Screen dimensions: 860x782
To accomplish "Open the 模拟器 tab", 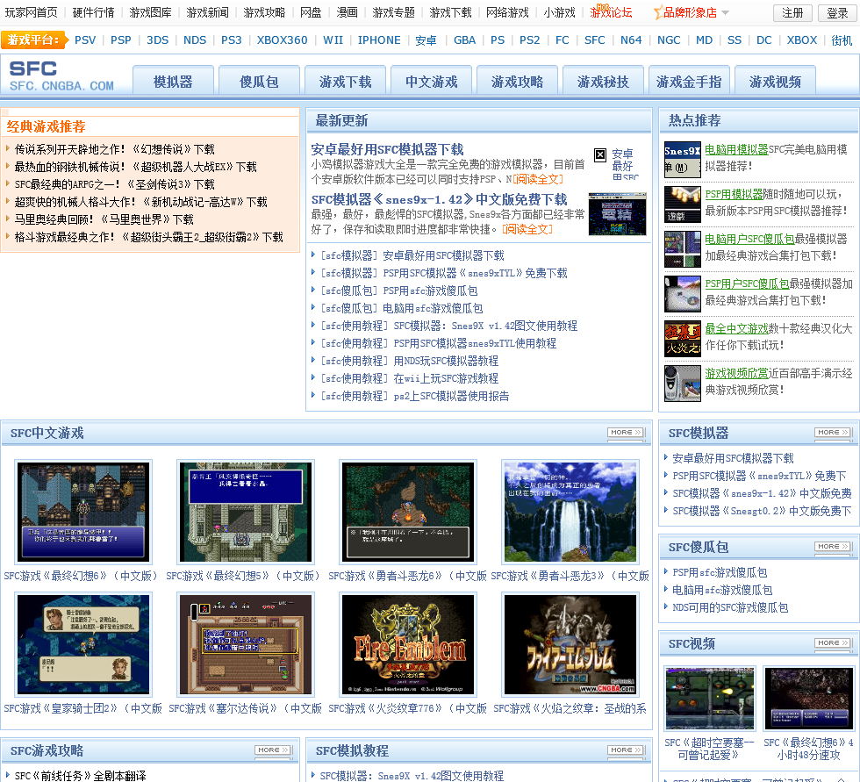I will (173, 81).
